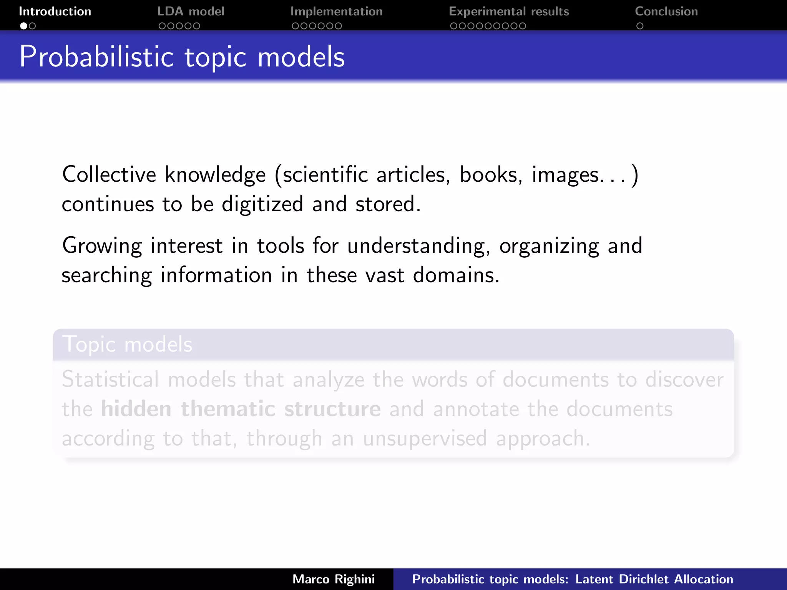Click the 'hidden thematic structure' bold text
Viewport: 787px width, 590px height.
pyautogui.click(x=241, y=409)
